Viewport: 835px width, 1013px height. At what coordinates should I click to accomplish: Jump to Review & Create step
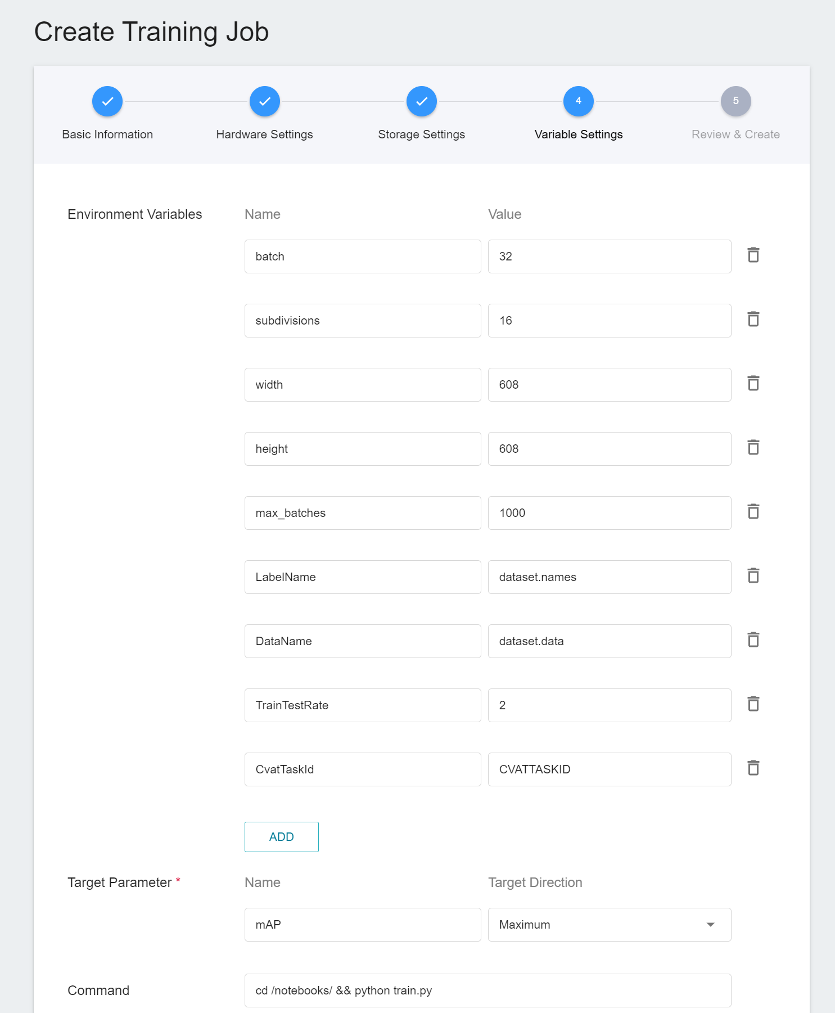pyautogui.click(x=735, y=102)
